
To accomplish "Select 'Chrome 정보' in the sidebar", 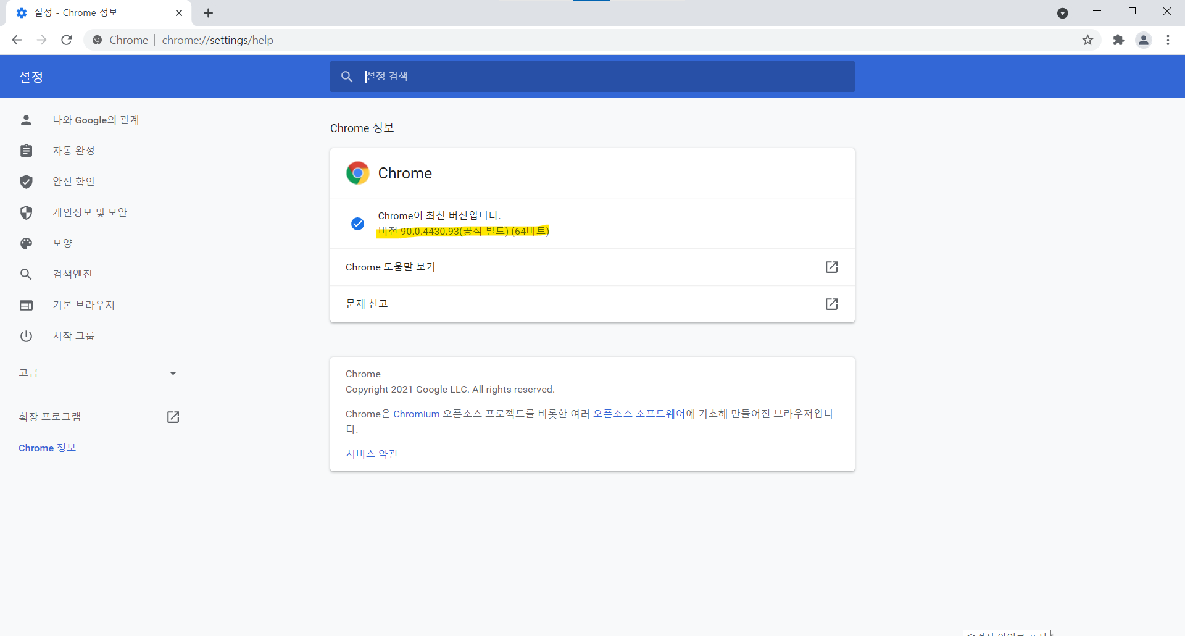I will (x=48, y=448).
